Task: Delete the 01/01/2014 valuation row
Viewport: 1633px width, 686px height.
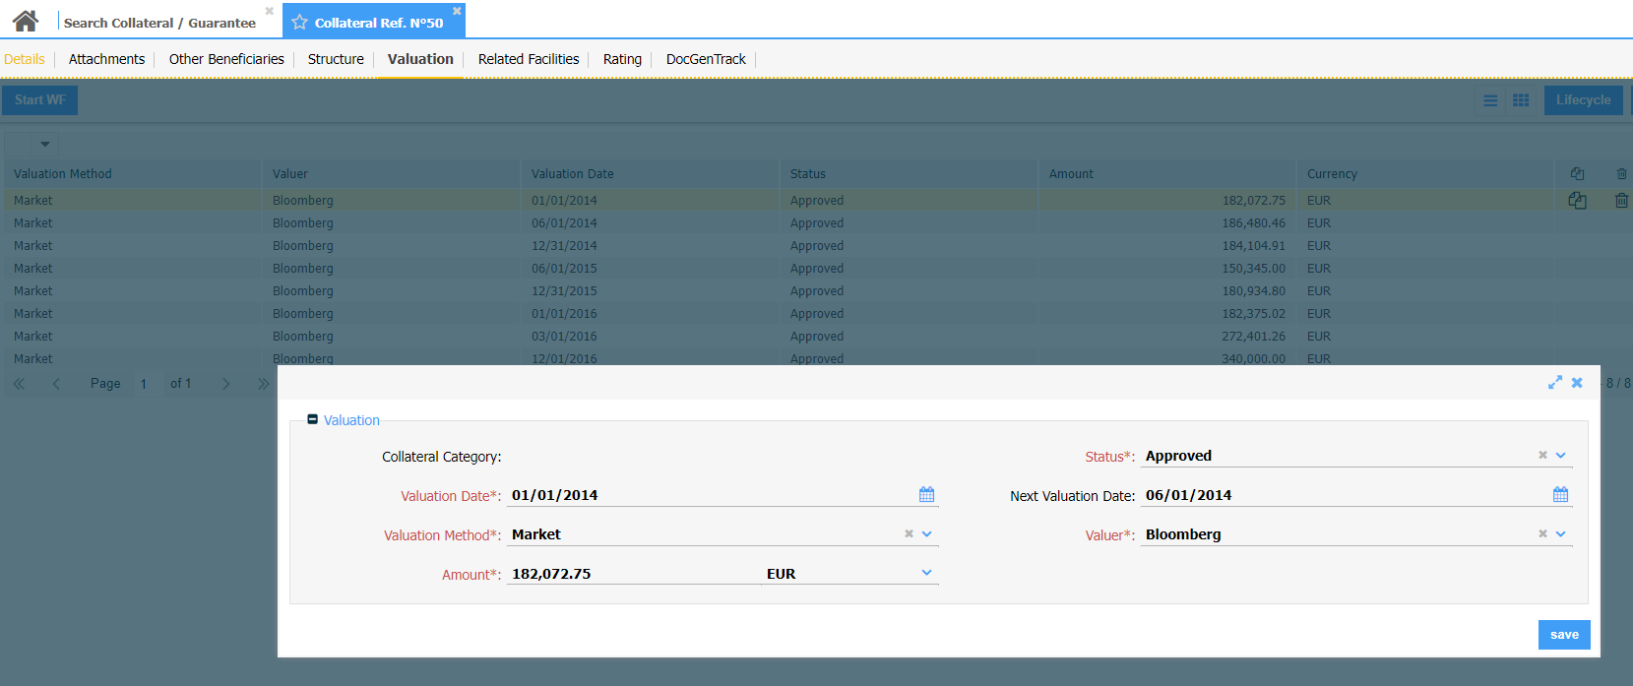Action: click(x=1621, y=200)
